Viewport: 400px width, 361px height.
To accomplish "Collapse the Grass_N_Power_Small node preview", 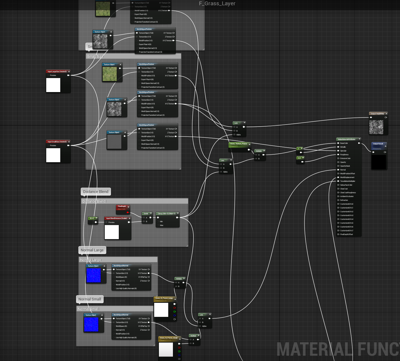I will click(180, 338).
